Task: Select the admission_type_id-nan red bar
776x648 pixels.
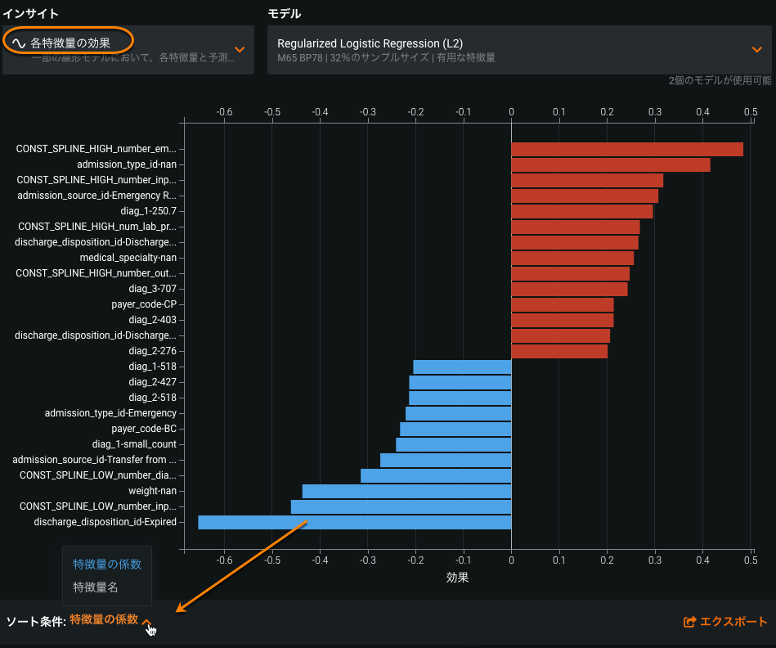Action: point(610,164)
